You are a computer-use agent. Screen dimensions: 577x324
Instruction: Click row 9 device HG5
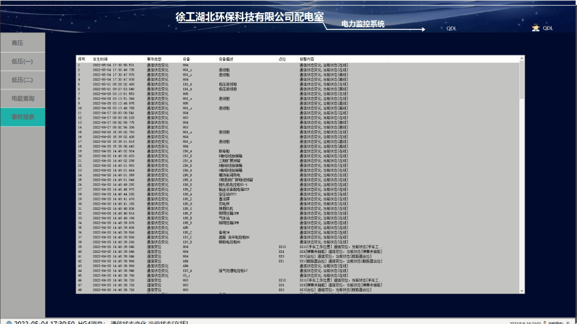pos(185,103)
